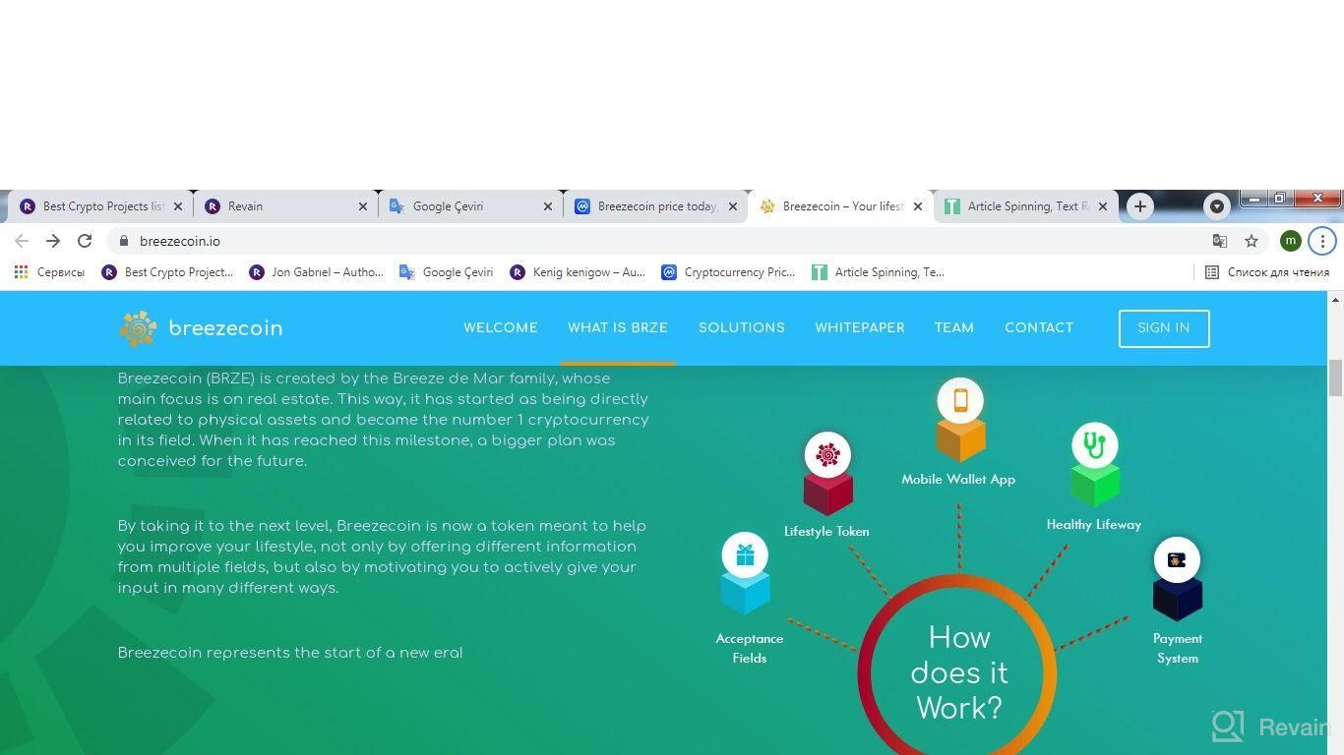Close the Google Çeviri tab

[x=548, y=206]
